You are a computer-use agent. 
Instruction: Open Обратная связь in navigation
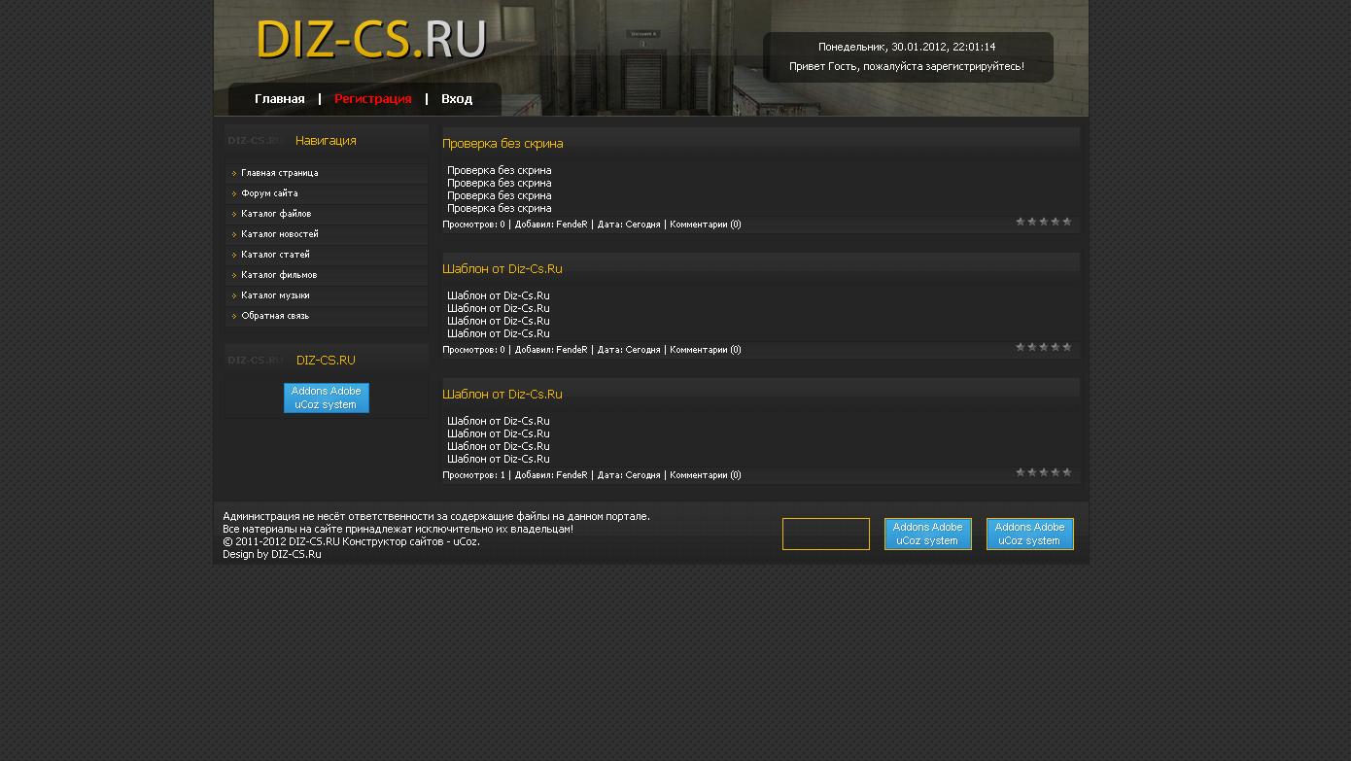[275, 316]
